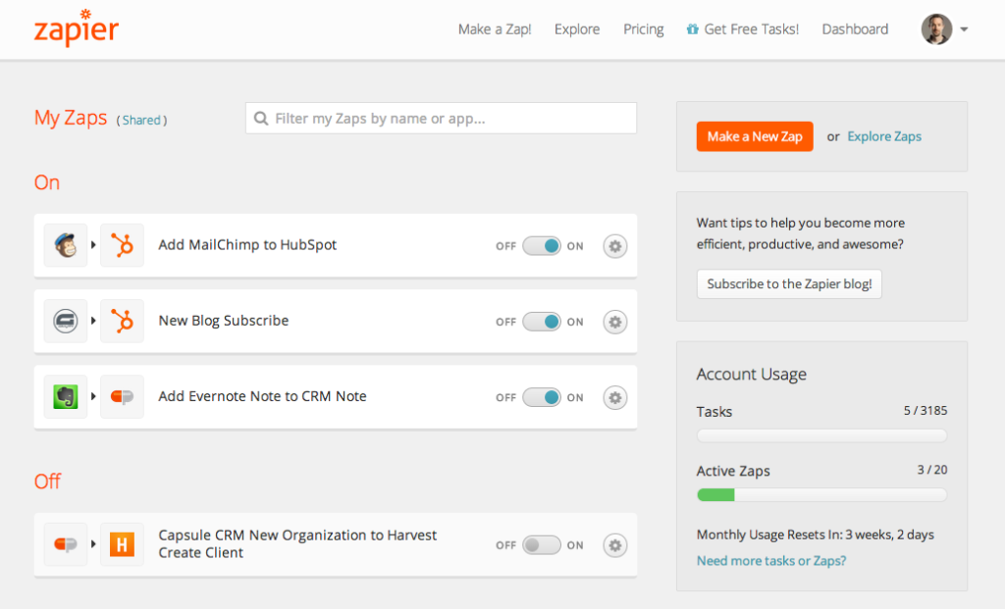Image resolution: width=1005 pixels, height=609 pixels.
Task: Open Need more tasks or Zaps? link
Action: (771, 561)
